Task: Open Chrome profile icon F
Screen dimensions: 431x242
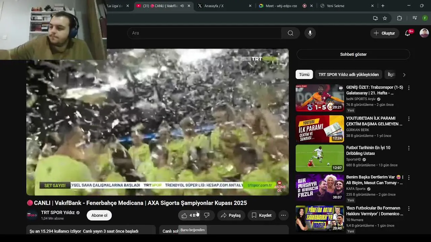Action: click(425, 18)
